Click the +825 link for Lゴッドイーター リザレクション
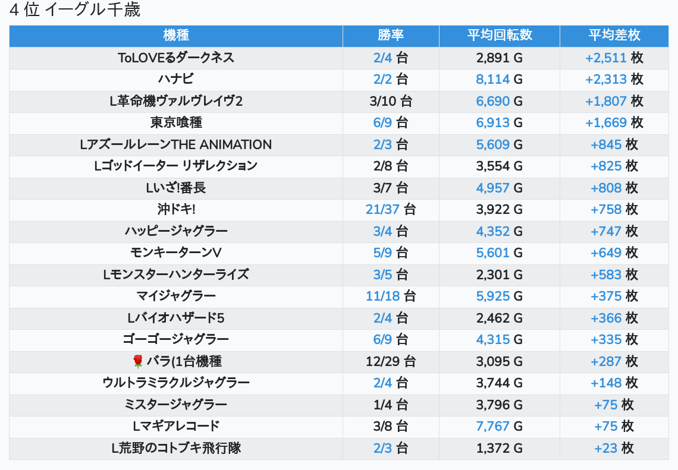 pyautogui.click(x=606, y=166)
